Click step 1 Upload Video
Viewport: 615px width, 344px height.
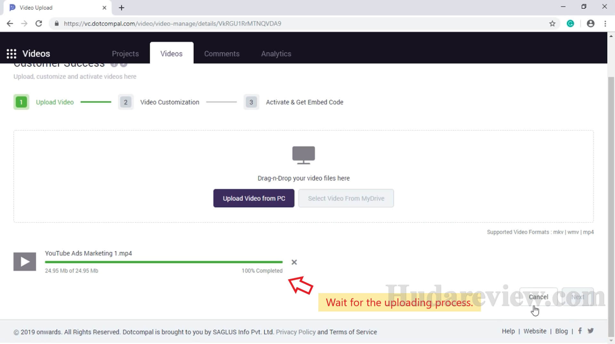pyautogui.click(x=44, y=102)
